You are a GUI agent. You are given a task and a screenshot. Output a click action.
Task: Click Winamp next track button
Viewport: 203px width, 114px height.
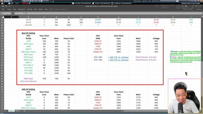[32, 1]
